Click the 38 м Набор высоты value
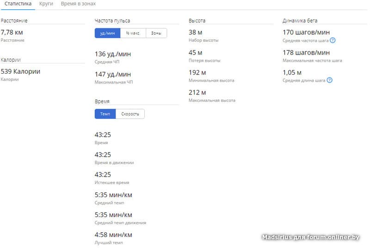The width and height of the screenshot is (370, 248). (196, 32)
